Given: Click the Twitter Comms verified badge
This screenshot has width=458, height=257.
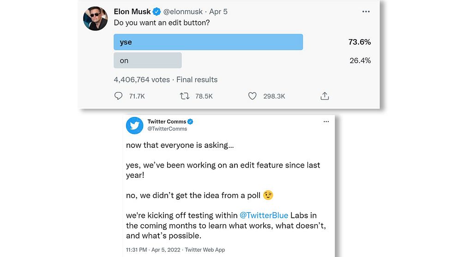Looking at the screenshot, I should point(190,122).
